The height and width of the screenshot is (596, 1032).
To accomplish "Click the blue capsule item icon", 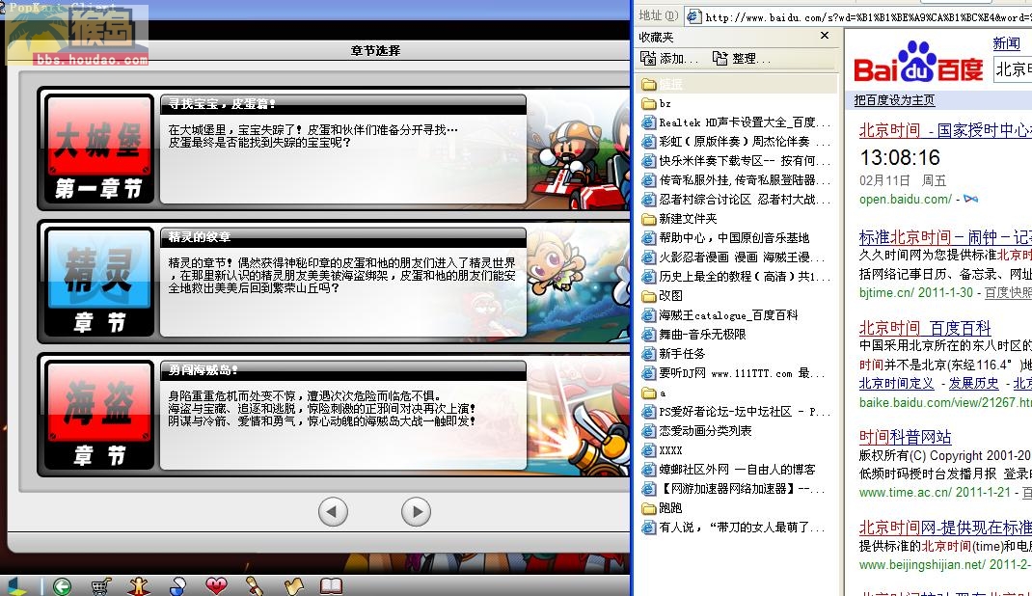I will [177, 585].
